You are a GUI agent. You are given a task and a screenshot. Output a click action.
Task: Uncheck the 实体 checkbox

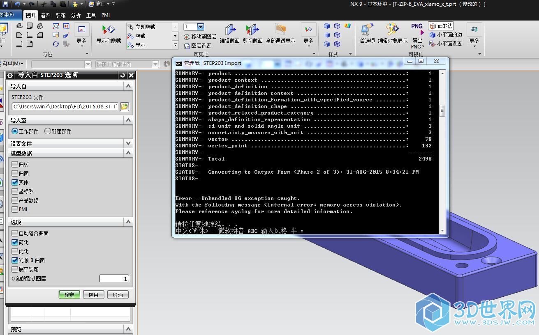pyautogui.click(x=15, y=182)
